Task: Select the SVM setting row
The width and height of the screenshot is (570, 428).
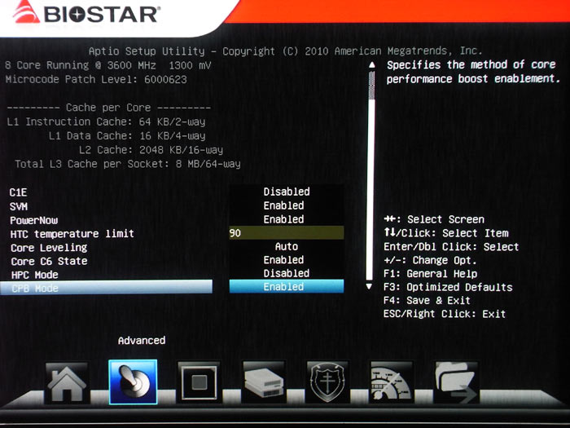Action: coord(19,206)
